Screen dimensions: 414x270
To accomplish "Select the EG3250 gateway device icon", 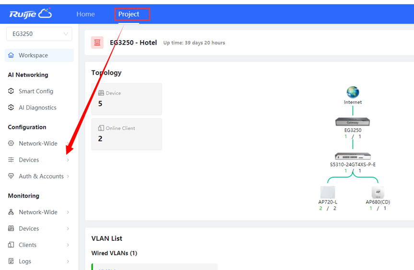I will 353,122.
